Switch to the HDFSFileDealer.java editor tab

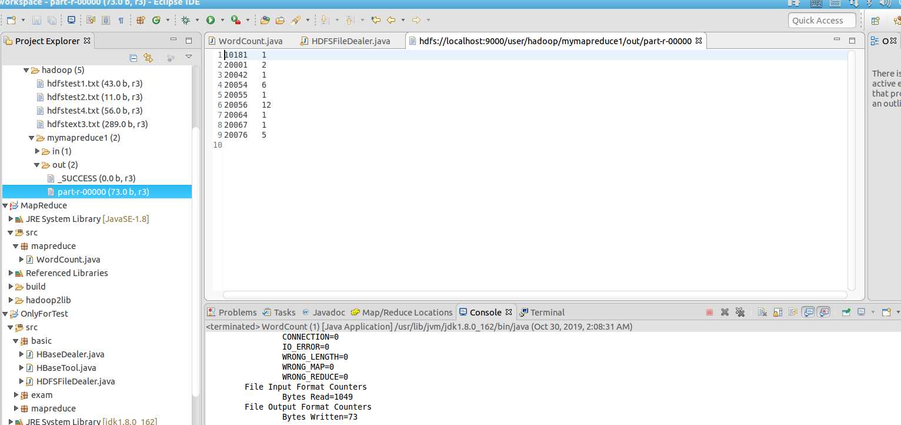point(345,41)
